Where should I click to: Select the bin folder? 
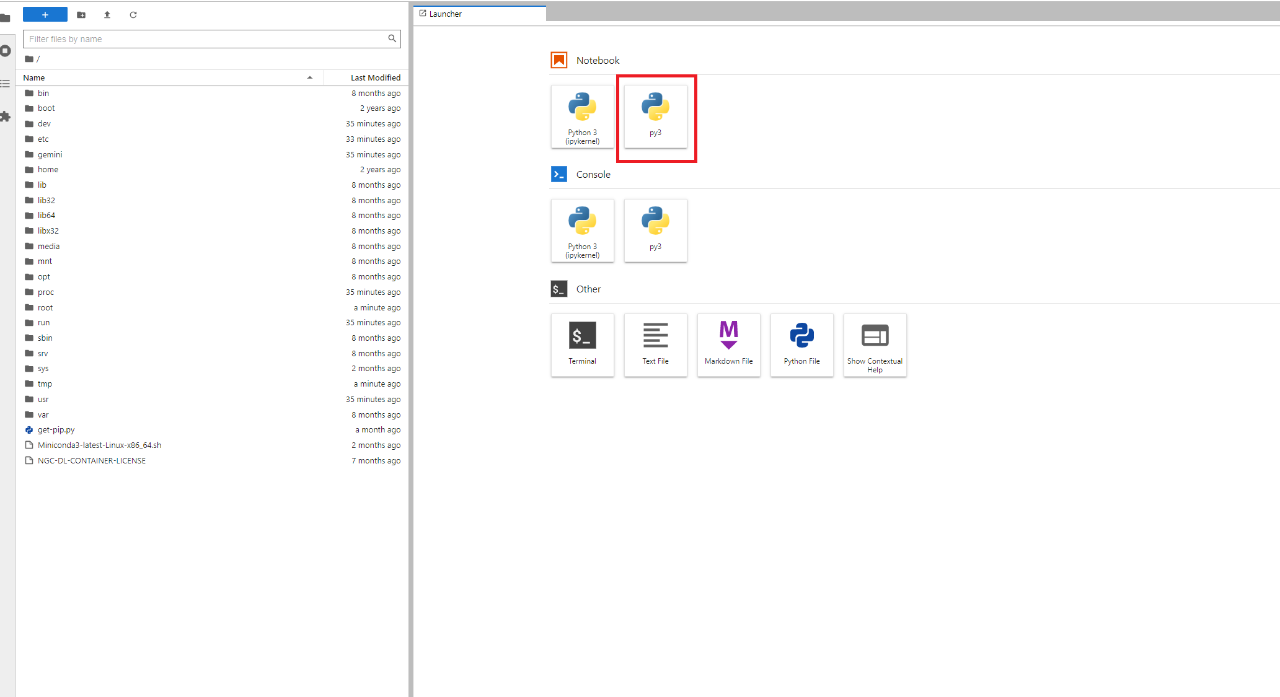click(x=212, y=93)
